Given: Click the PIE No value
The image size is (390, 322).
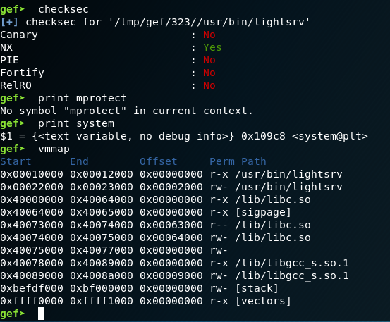Looking at the screenshot, I should (x=209, y=60).
